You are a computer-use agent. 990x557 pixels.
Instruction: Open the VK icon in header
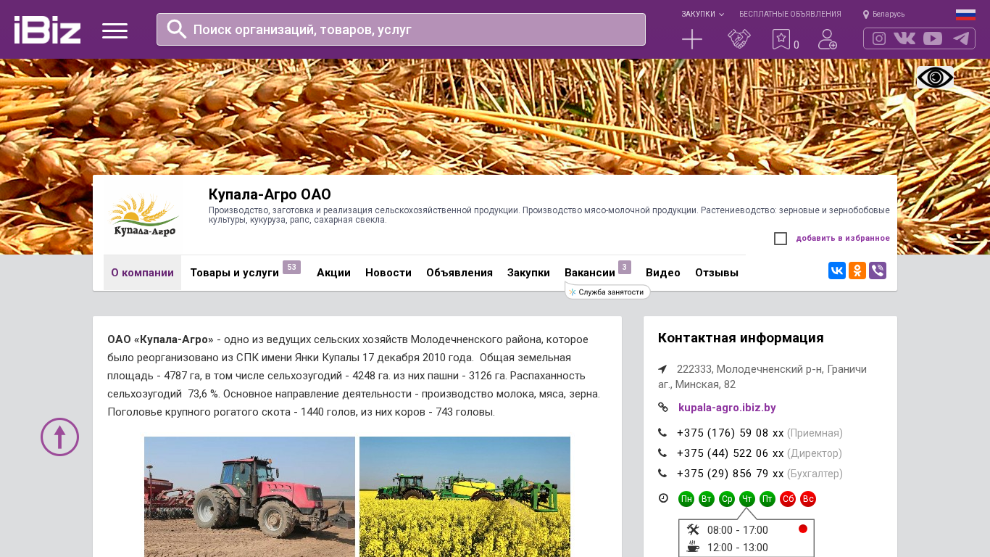pyautogui.click(x=904, y=38)
